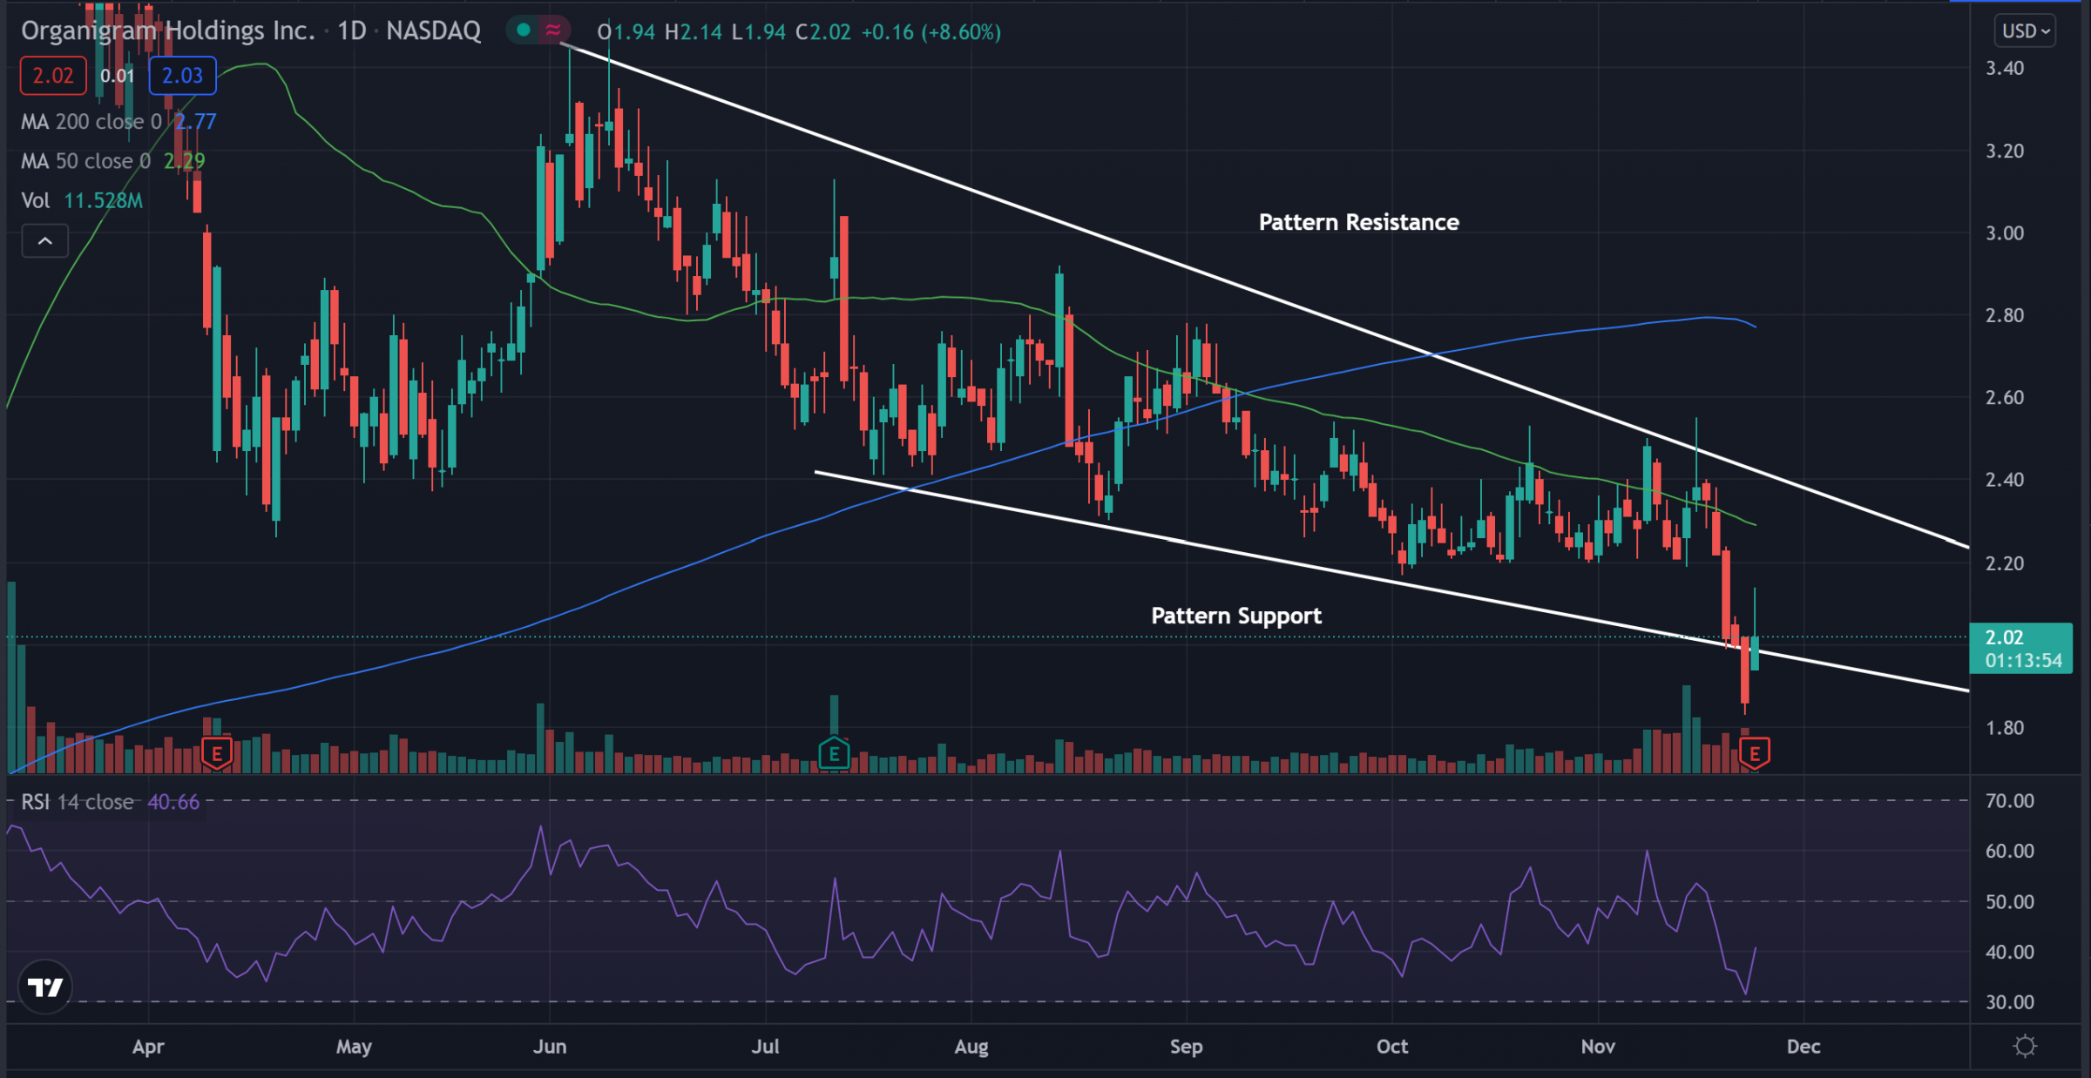Select the Vol 11.528M indicator legend
This screenshot has height=1078, width=2091.
coord(82,200)
